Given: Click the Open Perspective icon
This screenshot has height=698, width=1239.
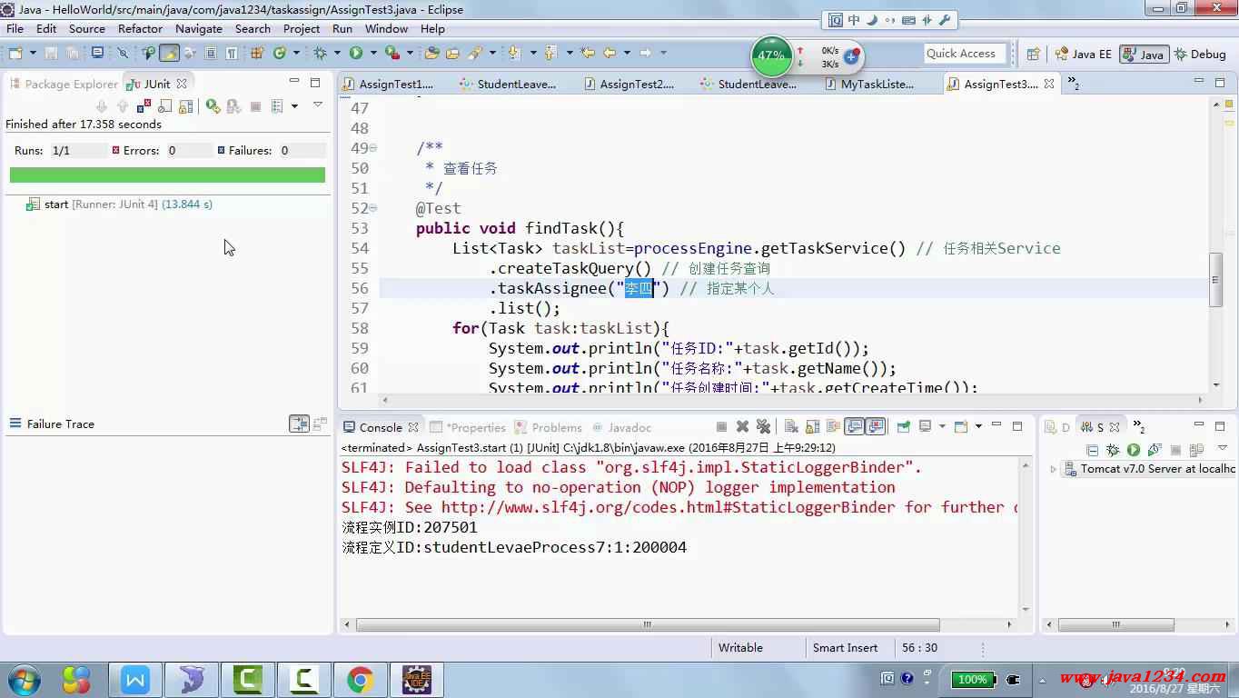Looking at the screenshot, I should click(x=1033, y=54).
